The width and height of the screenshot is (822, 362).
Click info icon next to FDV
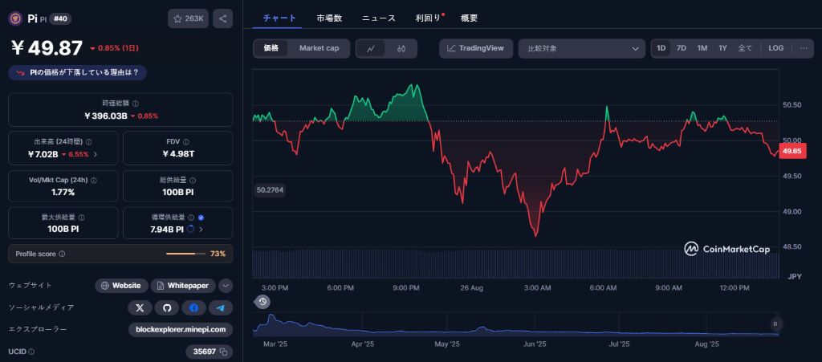[186, 141]
